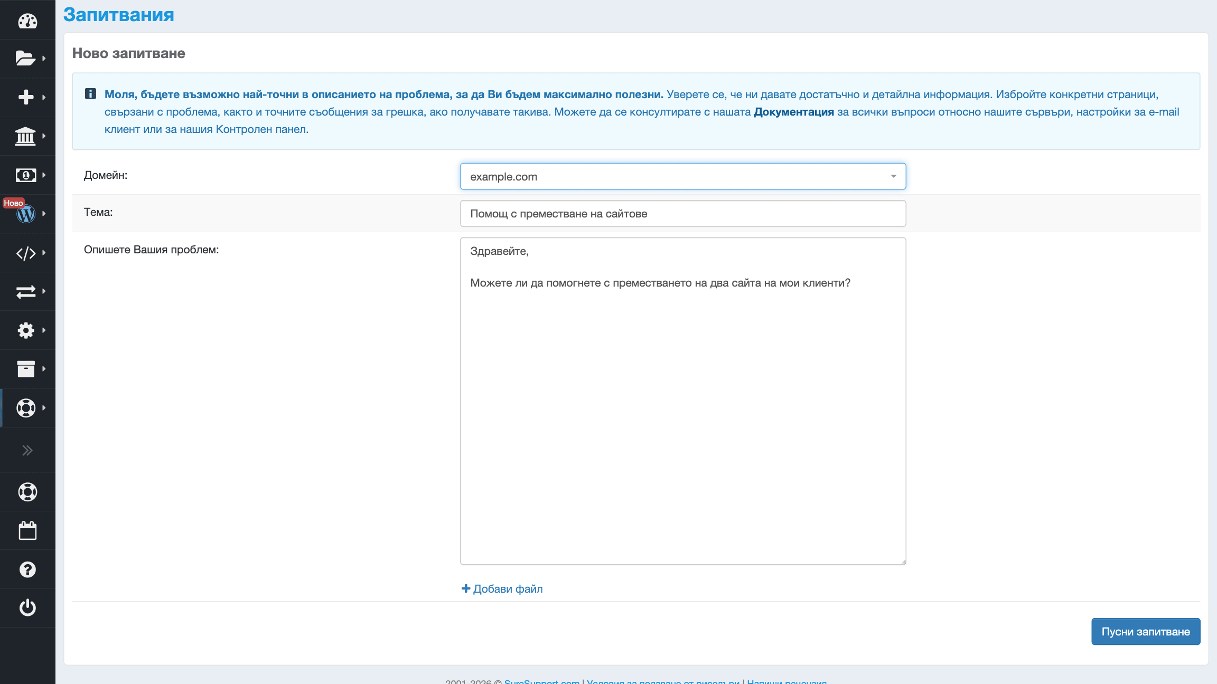Open the settings gear sidebar icon
The image size is (1217, 684).
click(26, 330)
